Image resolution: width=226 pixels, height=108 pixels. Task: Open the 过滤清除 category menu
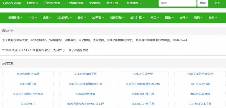pos(65,18)
